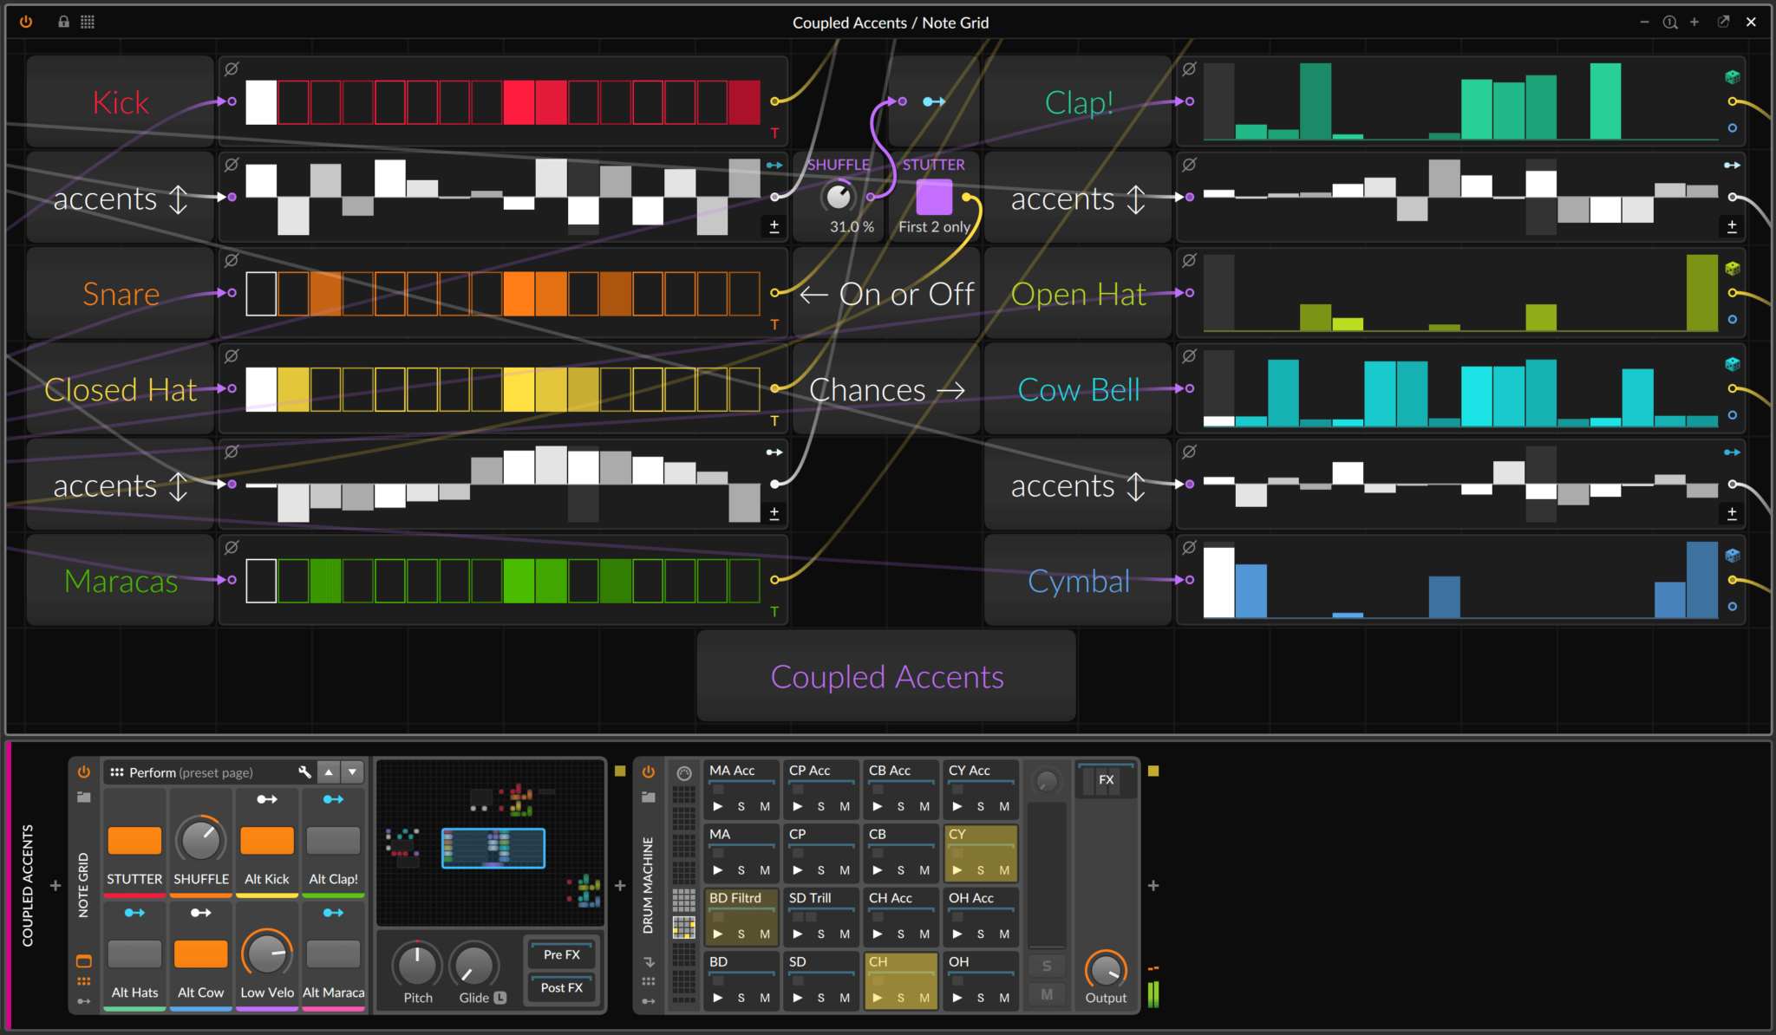Open the preset folder browser for Note Grid
The width and height of the screenshot is (1776, 1035).
(84, 797)
